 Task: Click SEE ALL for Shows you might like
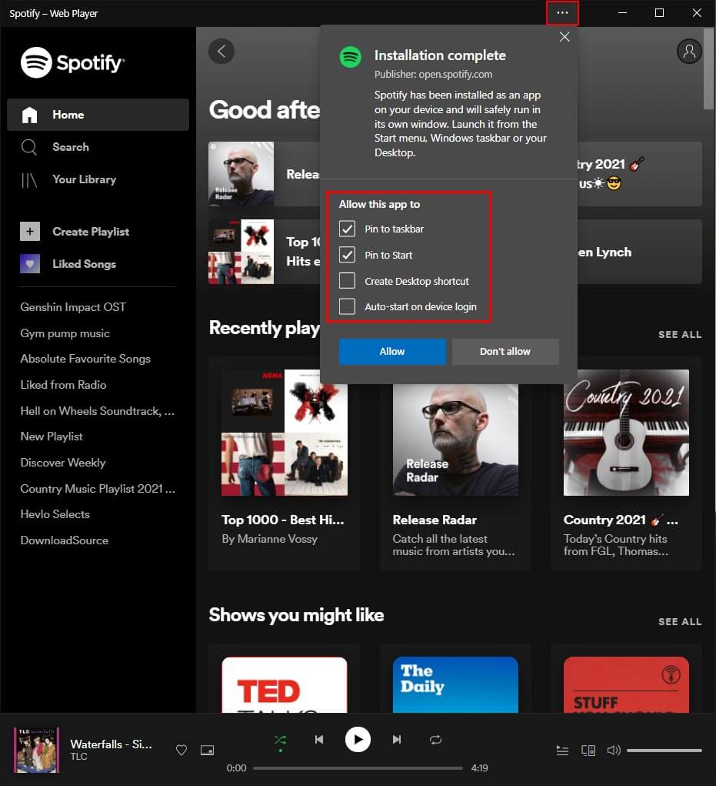click(x=679, y=621)
